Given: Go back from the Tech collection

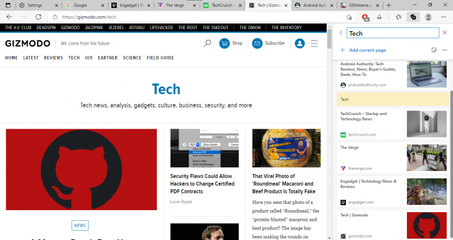Looking at the screenshot, I should tap(341, 32).
